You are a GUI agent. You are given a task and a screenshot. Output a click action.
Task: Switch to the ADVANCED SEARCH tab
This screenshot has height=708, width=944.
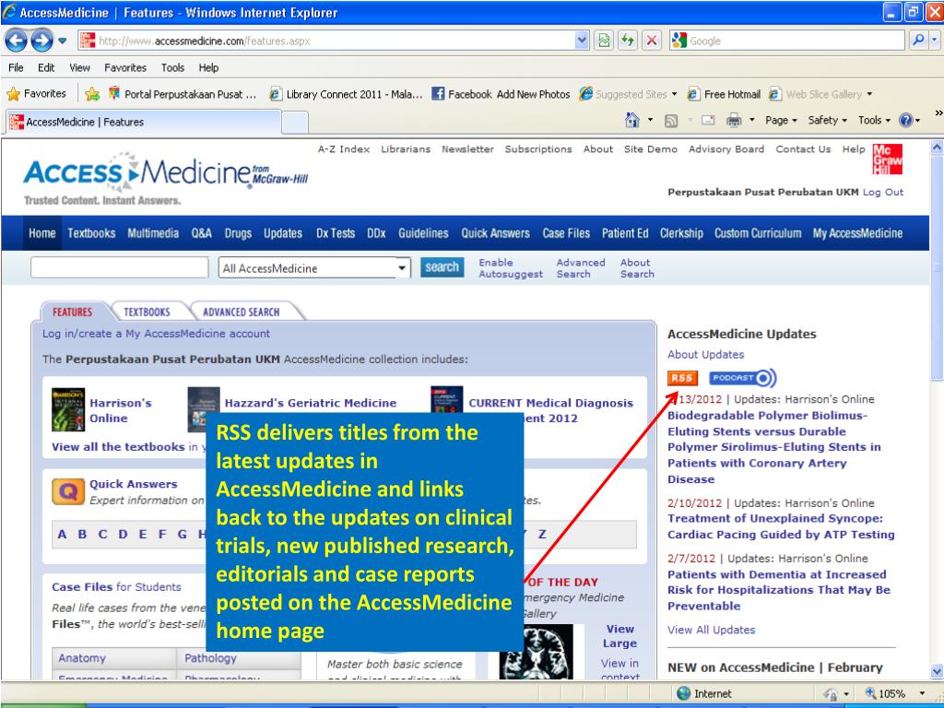coord(241,312)
